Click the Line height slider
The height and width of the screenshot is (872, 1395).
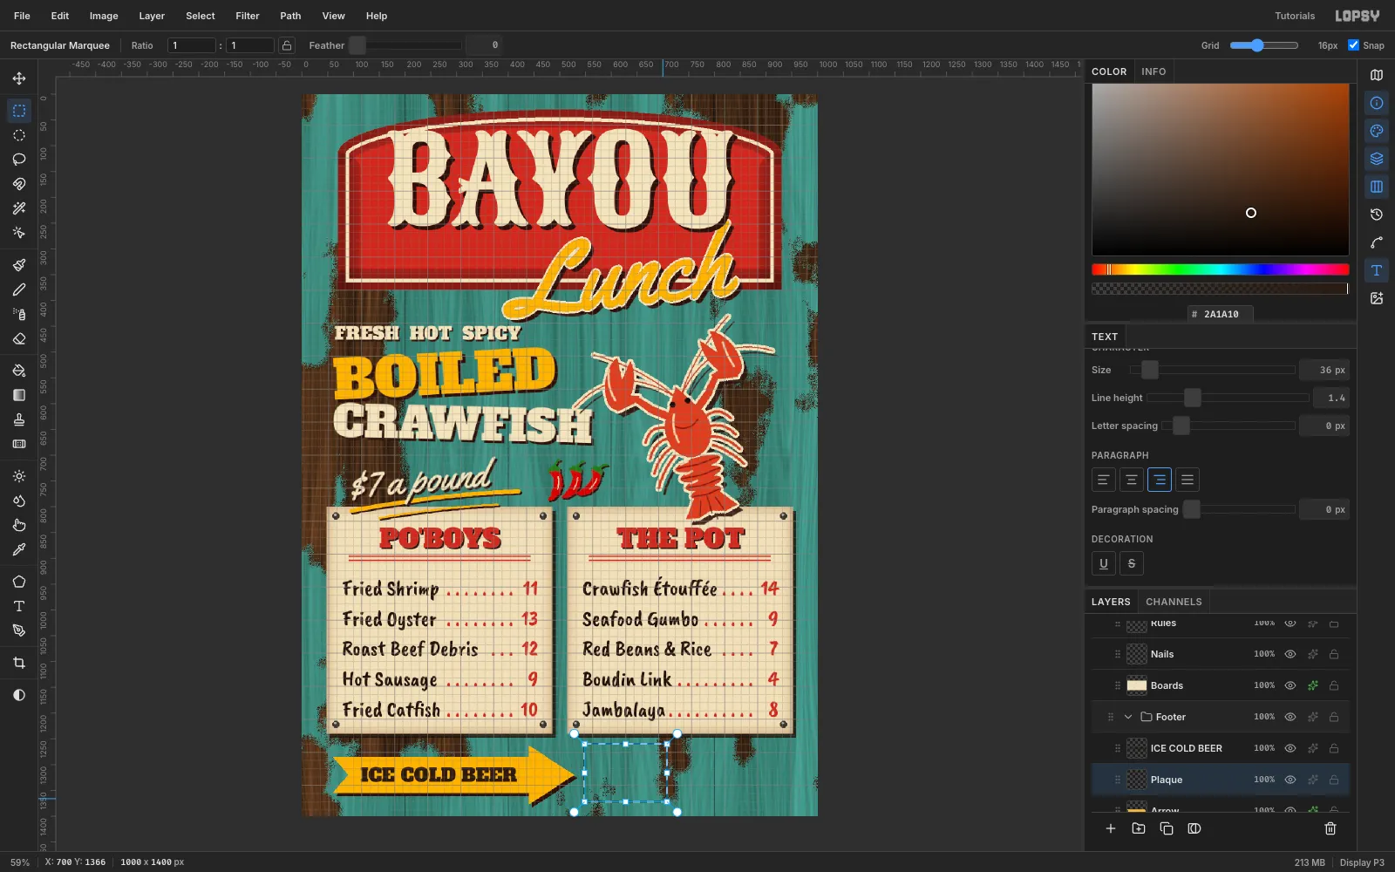click(x=1228, y=398)
